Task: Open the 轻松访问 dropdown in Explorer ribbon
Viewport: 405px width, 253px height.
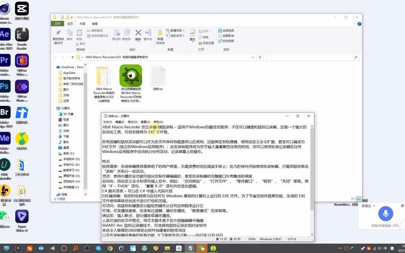Action: point(175,35)
